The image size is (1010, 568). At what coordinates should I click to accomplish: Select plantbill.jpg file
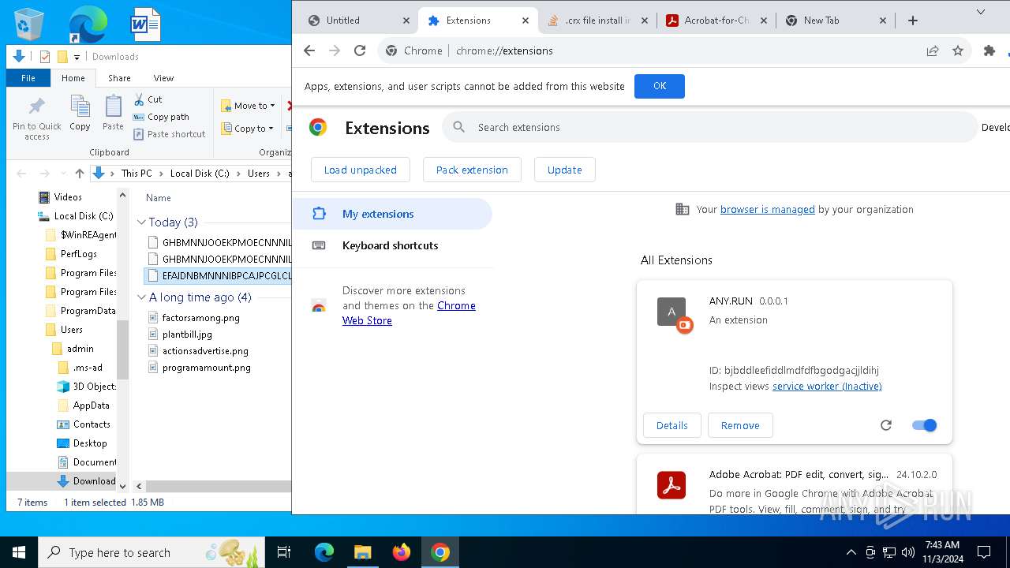click(x=187, y=334)
